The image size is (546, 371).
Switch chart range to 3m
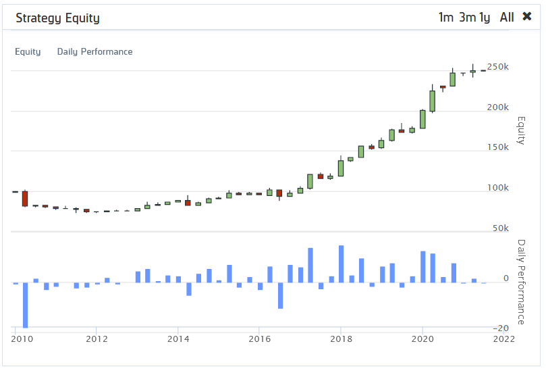pyautogui.click(x=467, y=18)
